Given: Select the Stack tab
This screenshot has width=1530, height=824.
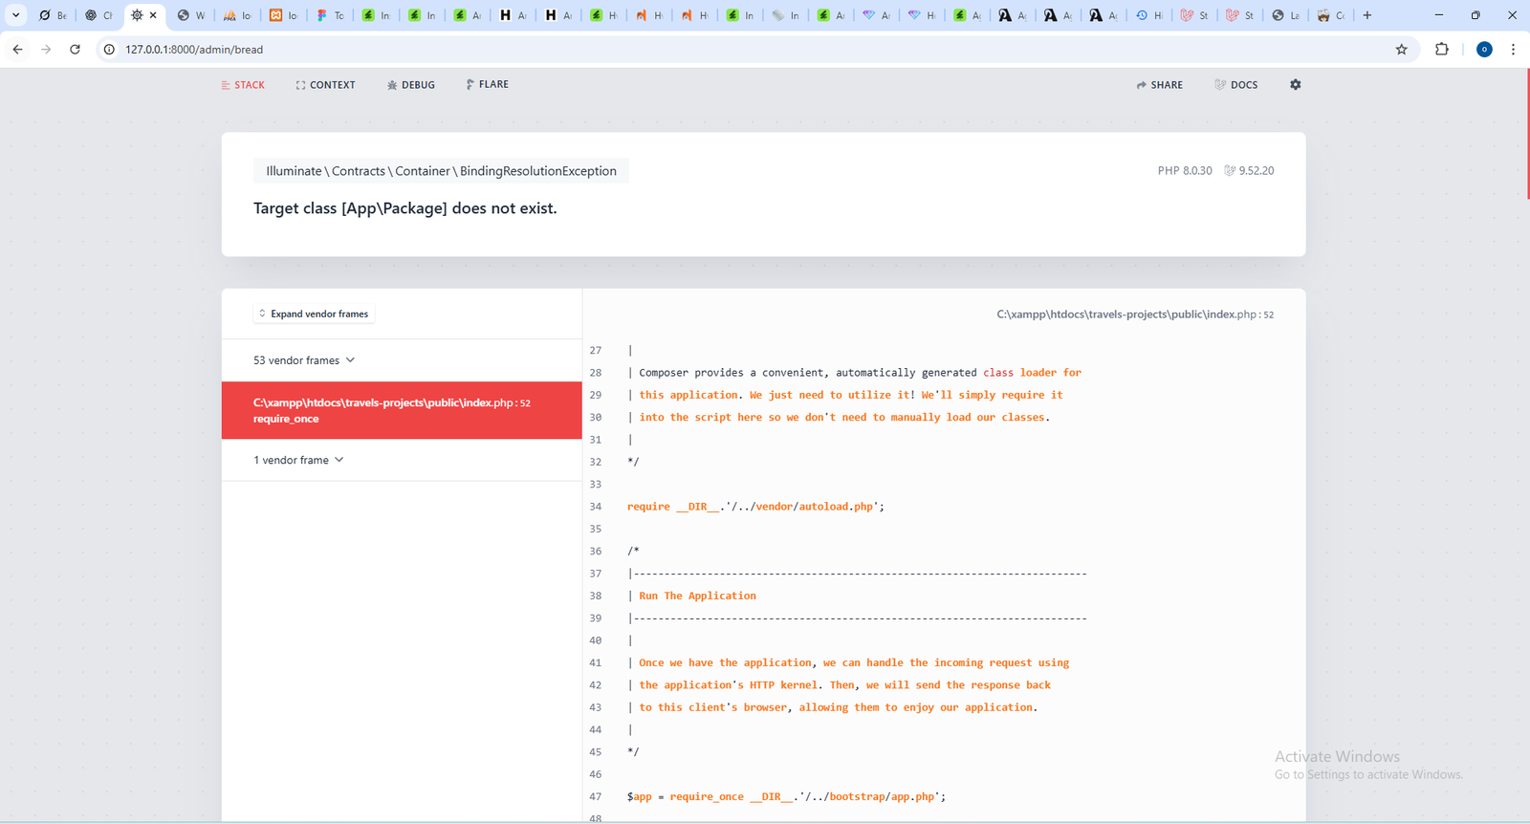Looking at the screenshot, I should pyautogui.click(x=243, y=85).
